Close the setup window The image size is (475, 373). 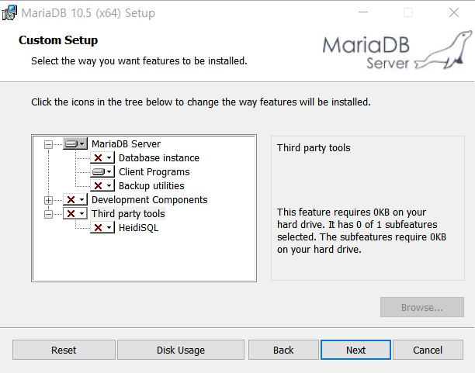click(454, 12)
